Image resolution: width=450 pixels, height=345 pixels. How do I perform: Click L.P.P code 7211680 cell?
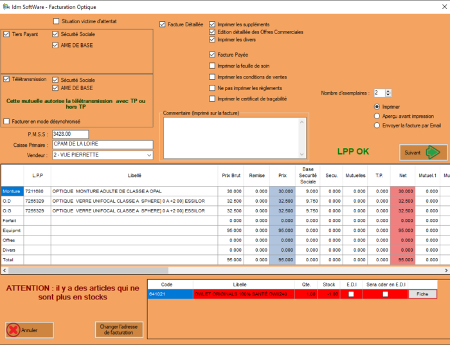point(37,191)
